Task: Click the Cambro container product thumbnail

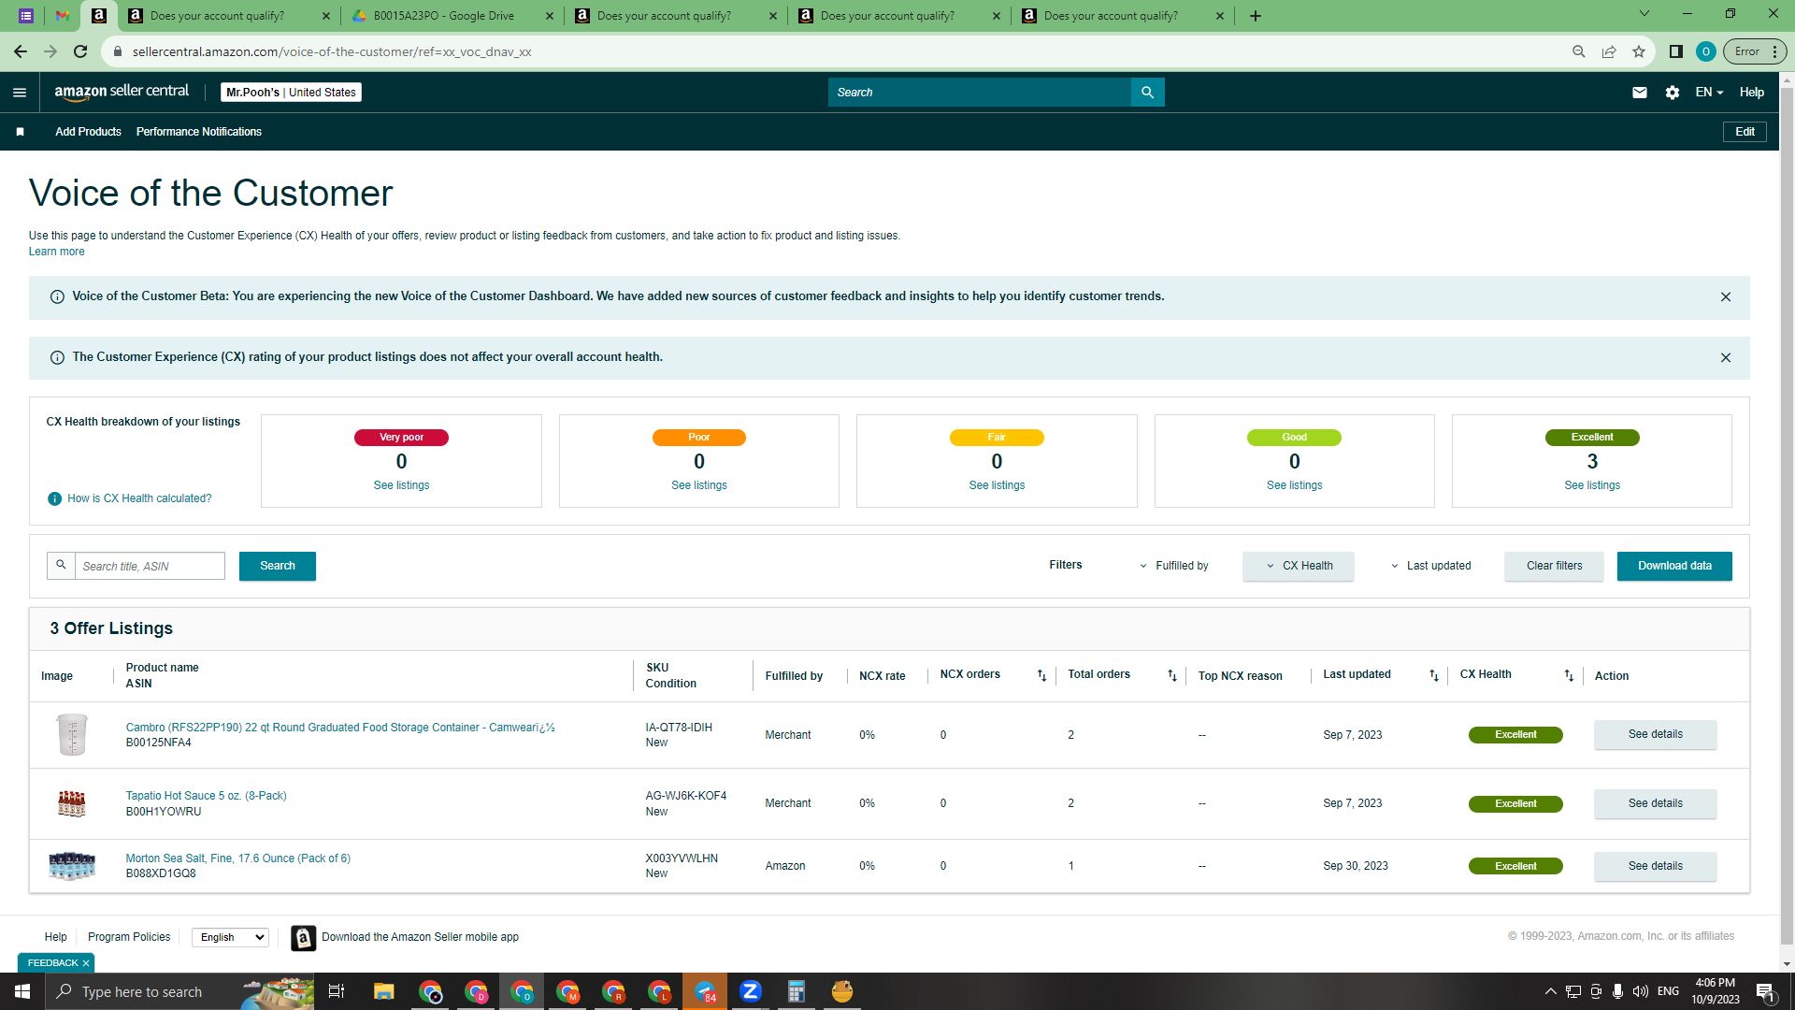Action: tap(72, 735)
